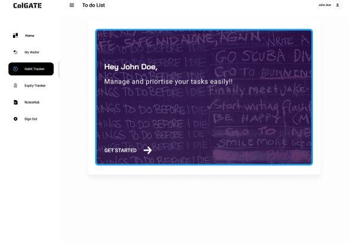Click the Sign Out gear icon
Image resolution: width=349 pixels, height=243 pixels.
click(x=15, y=119)
